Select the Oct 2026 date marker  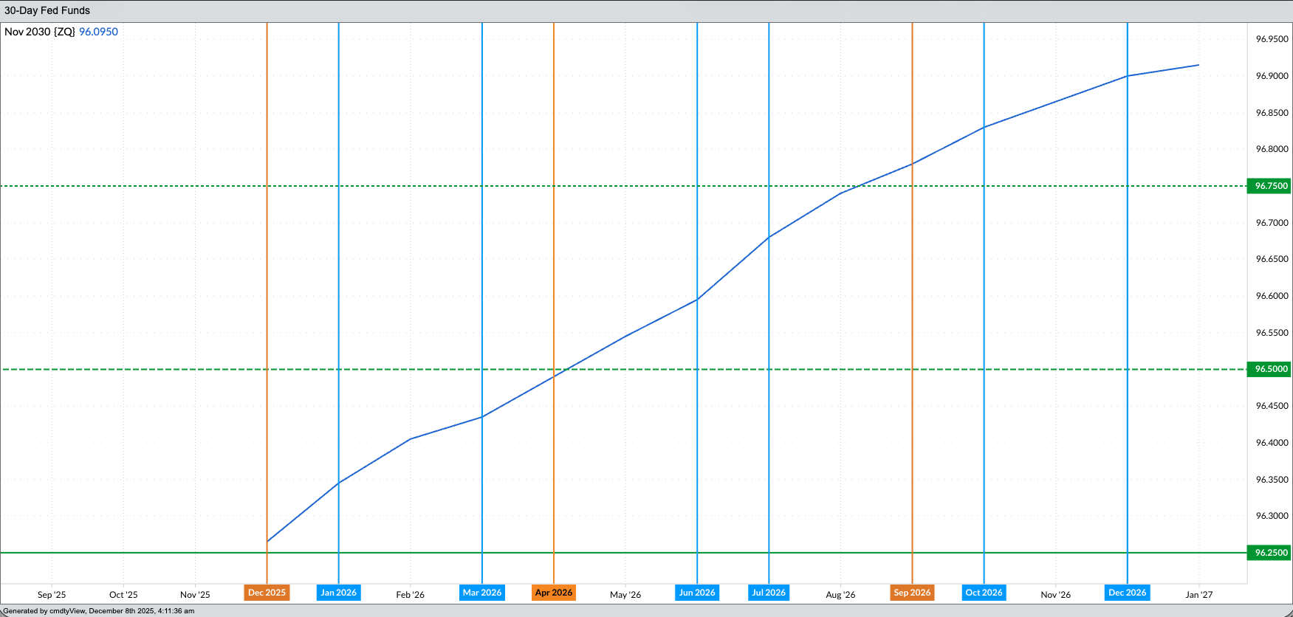tap(984, 593)
